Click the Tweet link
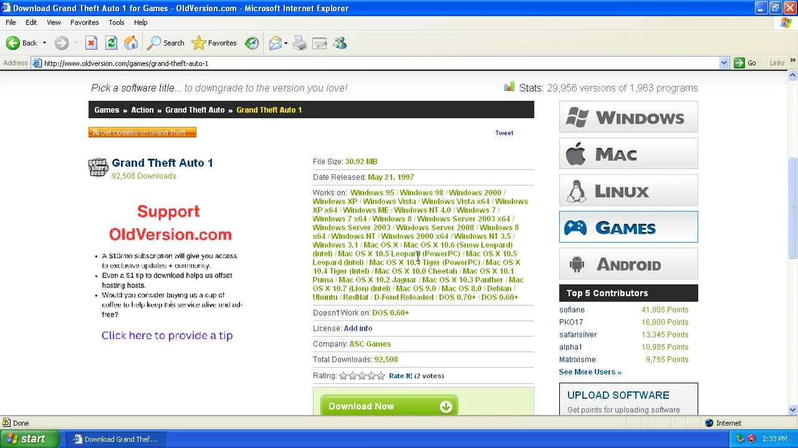The image size is (798, 448). click(x=504, y=133)
